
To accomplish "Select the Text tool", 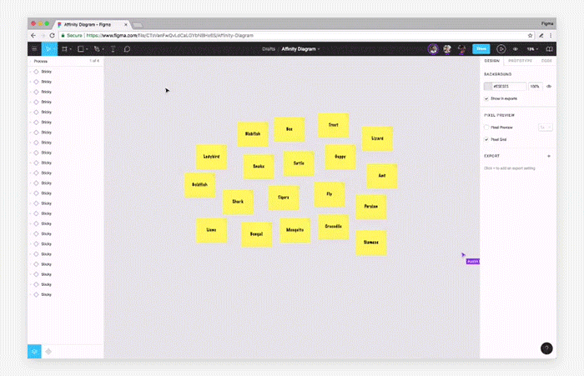I will (113, 48).
